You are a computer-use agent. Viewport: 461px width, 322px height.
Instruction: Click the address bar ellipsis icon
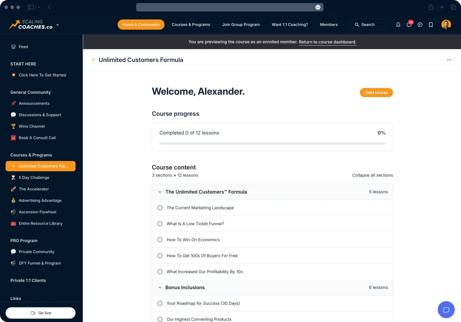[x=318, y=7]
